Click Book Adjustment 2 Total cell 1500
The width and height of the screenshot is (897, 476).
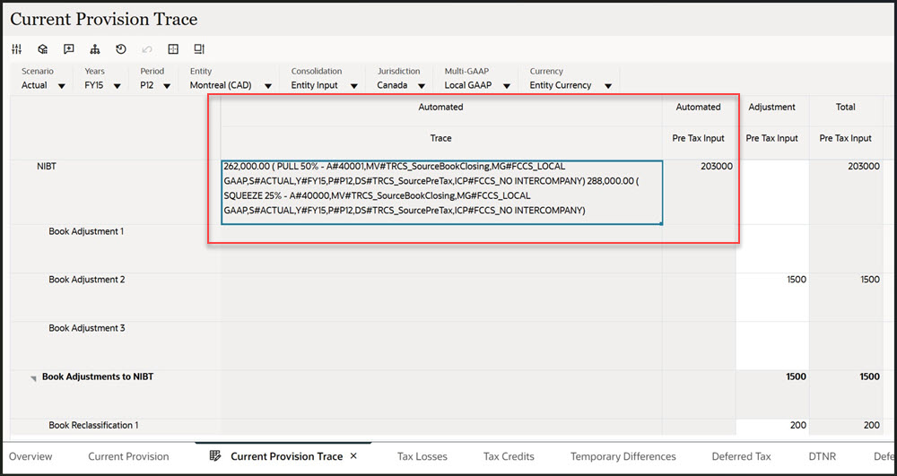846,297
